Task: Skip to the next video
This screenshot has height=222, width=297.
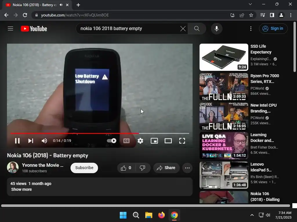Action: (31, 141)
